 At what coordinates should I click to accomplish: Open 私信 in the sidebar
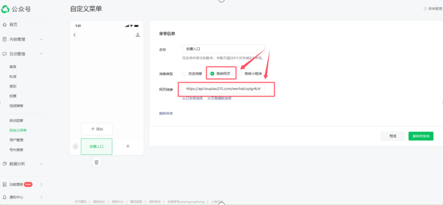(13, 76)
